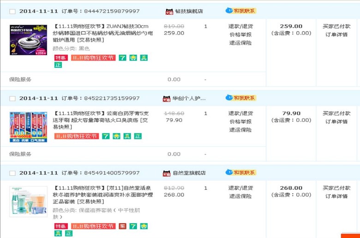Click the Tmall icon beside 钻技旗舰店
The image size is (360, 238).
169,12
